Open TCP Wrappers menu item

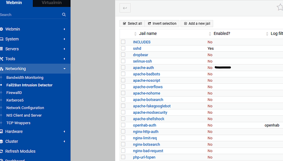tap(18, 123)
